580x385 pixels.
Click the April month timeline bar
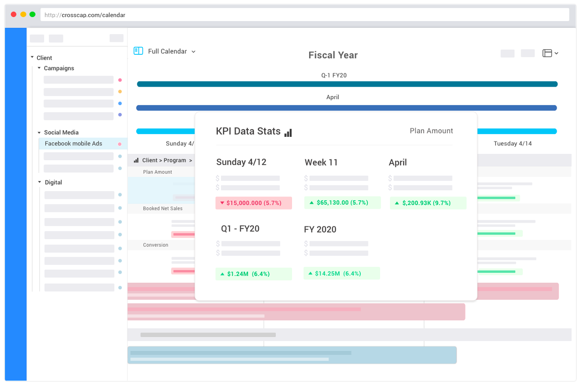coord(346,108)
